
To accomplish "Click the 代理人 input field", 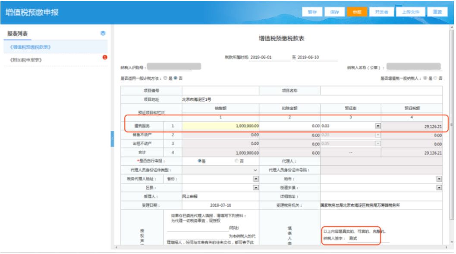I will coord(381,161).
